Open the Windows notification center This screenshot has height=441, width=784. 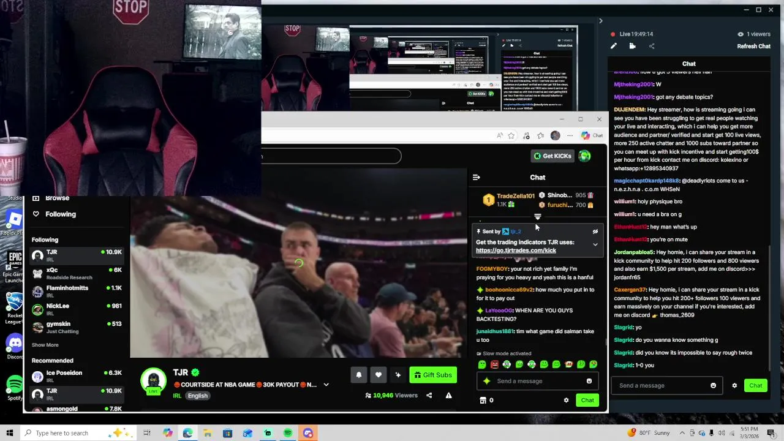771,433
